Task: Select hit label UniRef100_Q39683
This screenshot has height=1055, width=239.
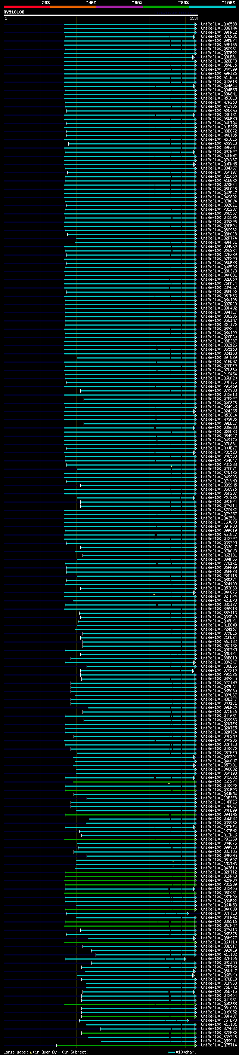Action: click(x=219, y=427)
